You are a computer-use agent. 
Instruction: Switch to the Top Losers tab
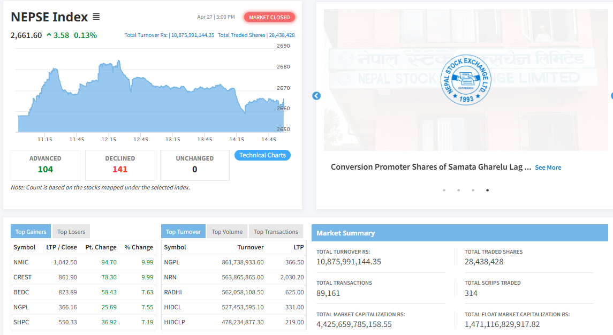[70, 232]
